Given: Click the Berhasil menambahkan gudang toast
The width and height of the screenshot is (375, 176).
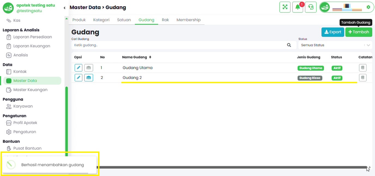Looking at the screenshot, I should click(49, 165).
